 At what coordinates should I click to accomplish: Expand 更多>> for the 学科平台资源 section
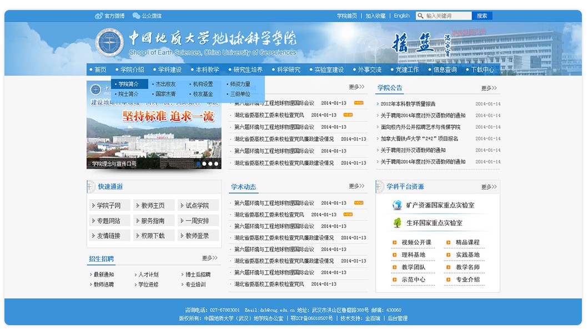[489, 186]
